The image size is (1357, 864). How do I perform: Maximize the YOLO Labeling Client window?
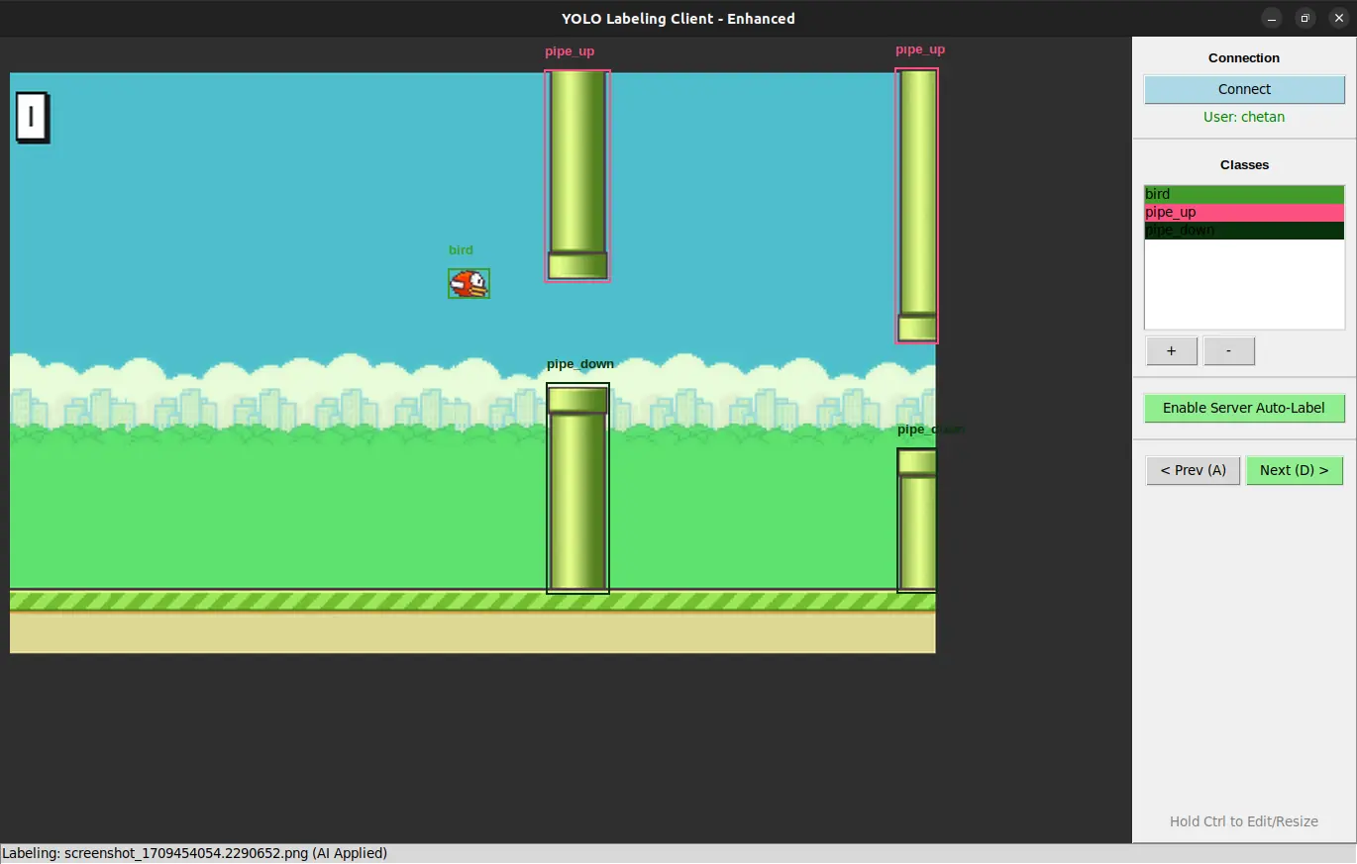(x=1305, y=18)
